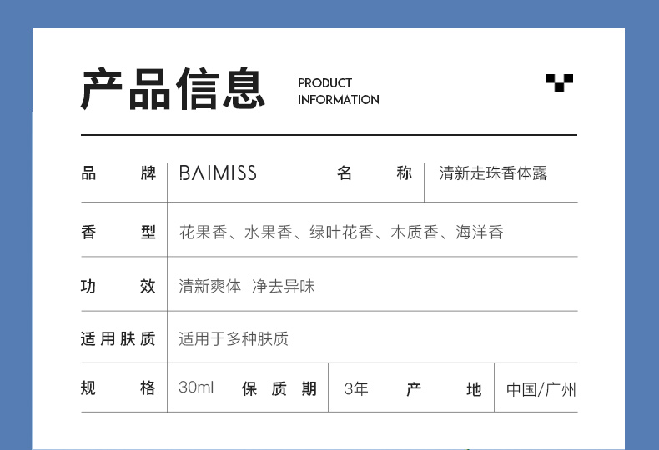Viewport: 659px width, 450px height.
Task: Click the 产地 label
Action: point(444,389)
